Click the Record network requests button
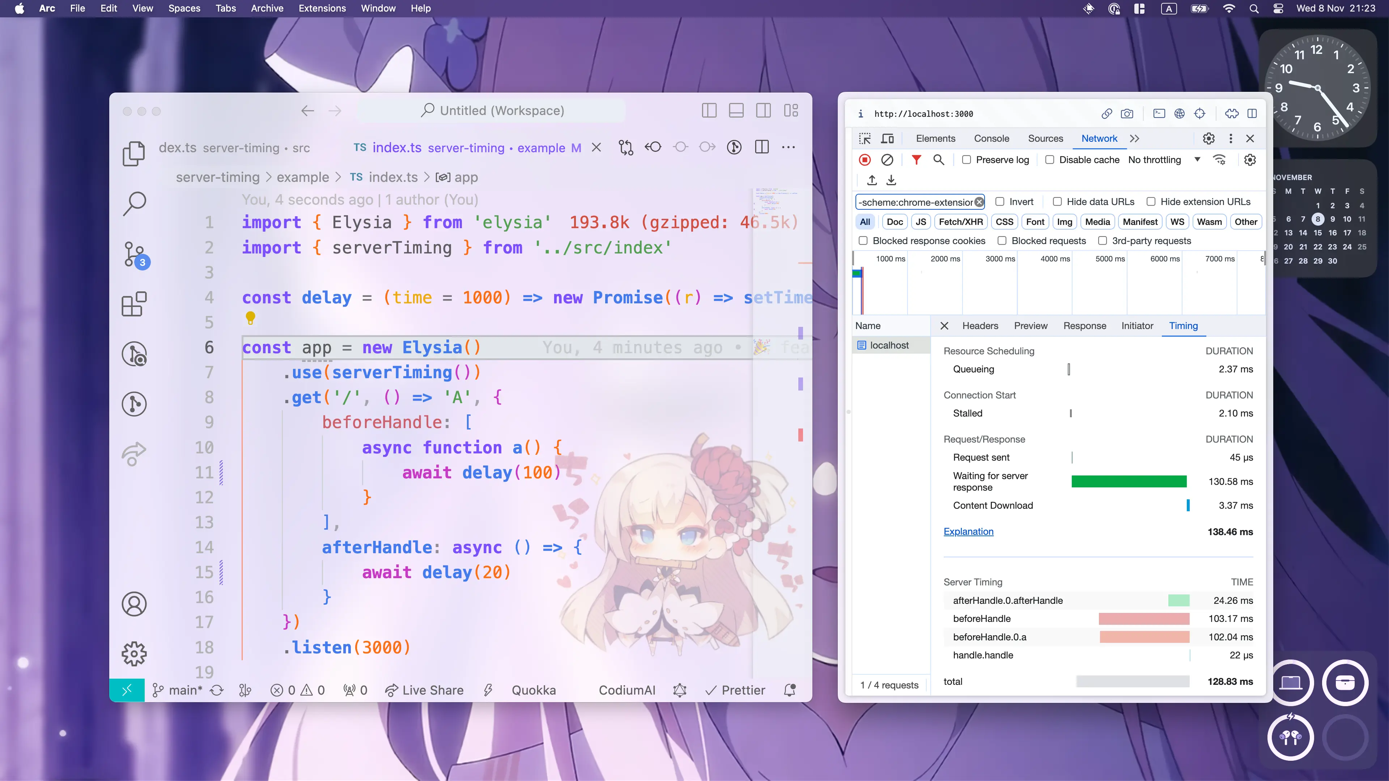Screen dimensions: 1389x781 tap(864, 159)
